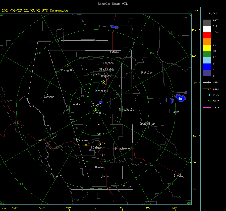Click the RockyMH label

point(66,70)
